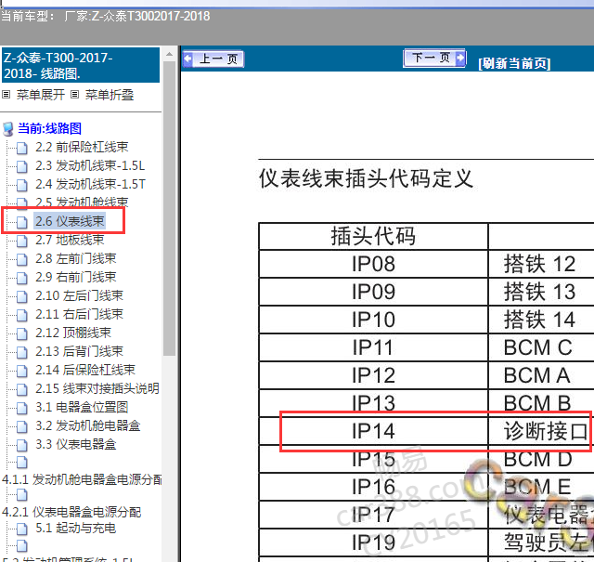Go to next page with 下一页 button
Screen dimensions: 594x562
(434, 58)
